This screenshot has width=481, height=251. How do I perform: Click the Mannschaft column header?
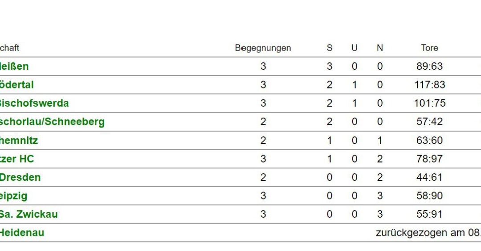(x=9, y=48)
